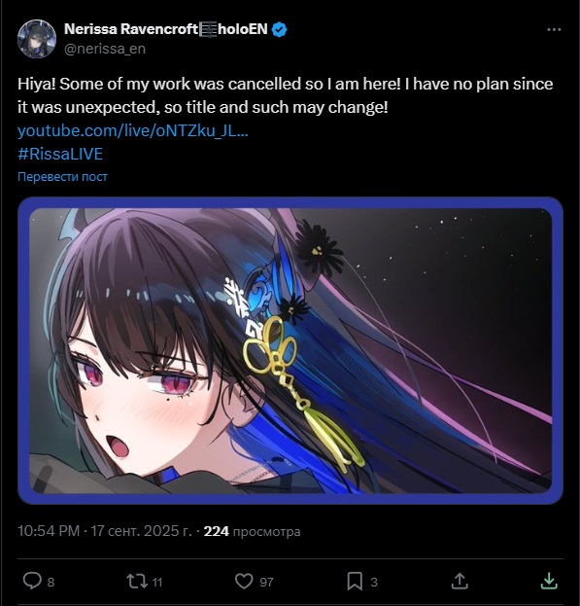Open the stream thumbnail image
The height and width of the screenshot is (606, 580).
coord(290,350)
